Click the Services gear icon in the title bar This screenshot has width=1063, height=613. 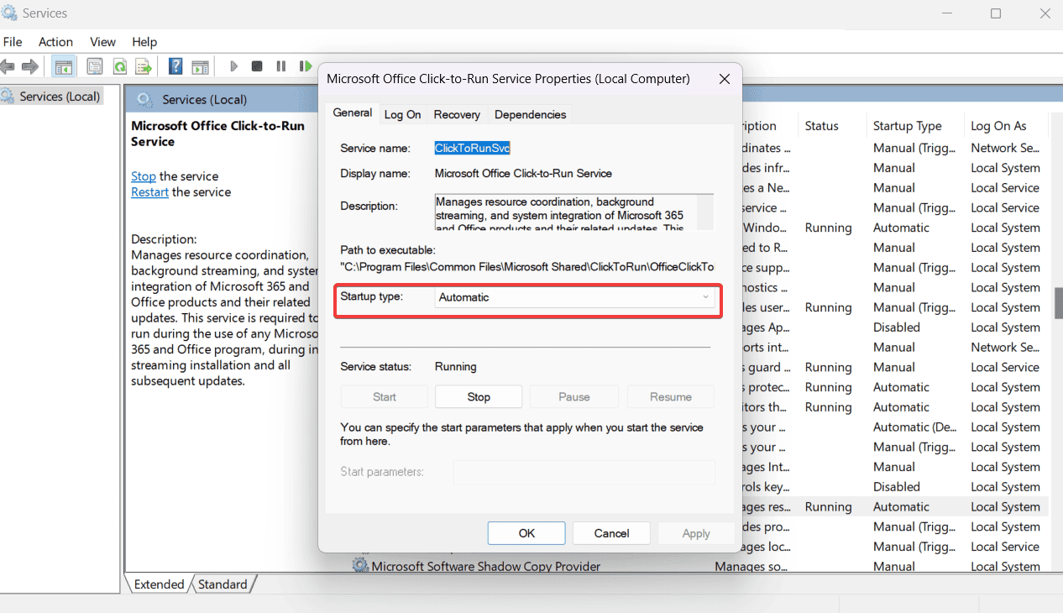point(9,13)
